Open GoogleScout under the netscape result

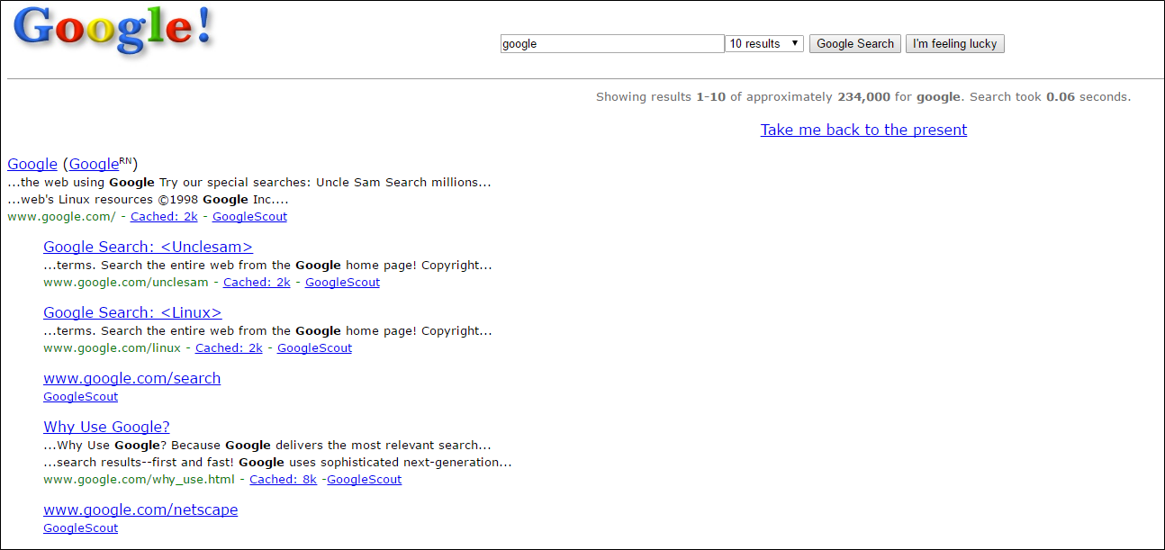(x=80, y=528)
